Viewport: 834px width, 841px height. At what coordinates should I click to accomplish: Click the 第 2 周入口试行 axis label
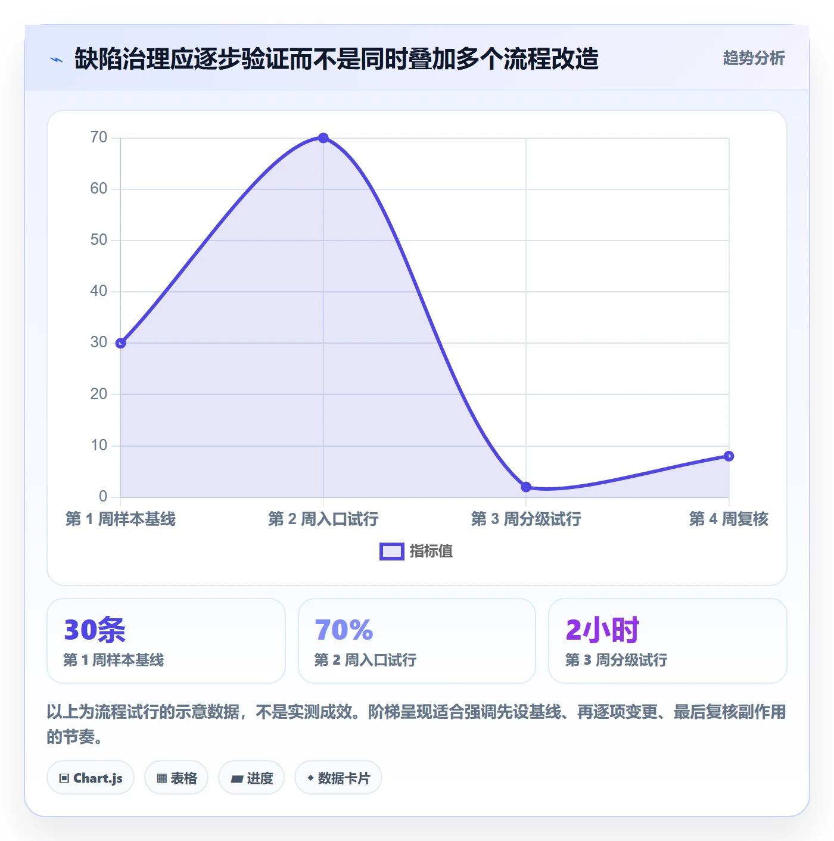click(x=323, y=519)
